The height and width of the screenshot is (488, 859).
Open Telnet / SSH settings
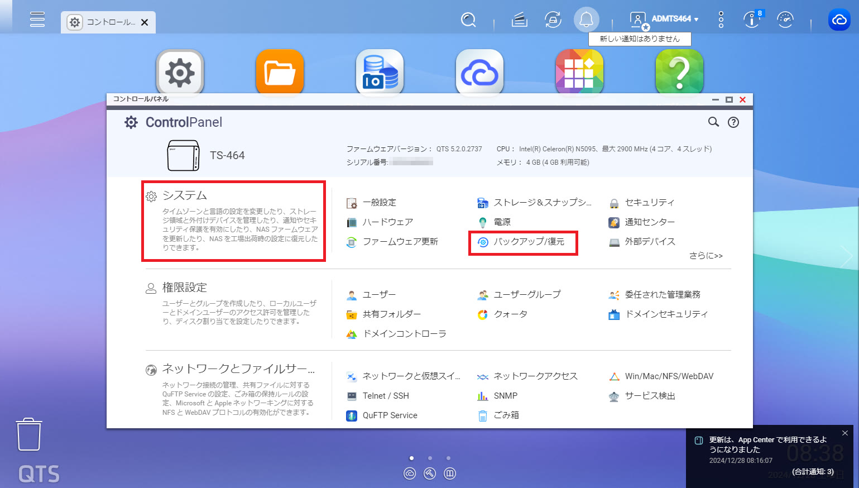378,396
